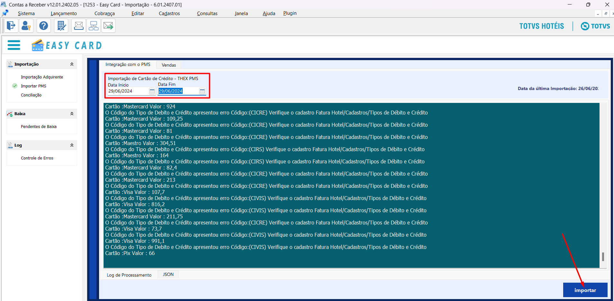This screenshot has width=614, height=301.
Task: Click the Baixa section chart icon
Action: click(x=10, y=114)
